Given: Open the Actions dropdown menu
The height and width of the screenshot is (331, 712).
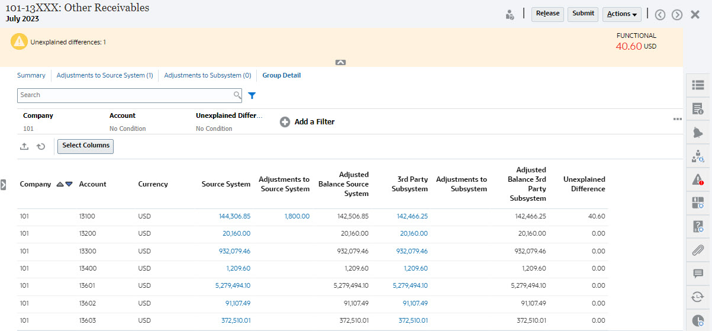Looking at the screenshot, I should click(x=621, y=14).
